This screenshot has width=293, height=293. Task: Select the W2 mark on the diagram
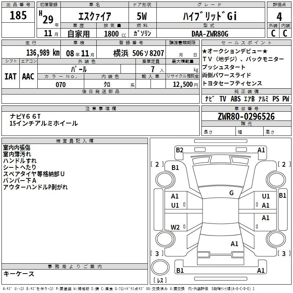pyautogui.click(x=175, y=227)
